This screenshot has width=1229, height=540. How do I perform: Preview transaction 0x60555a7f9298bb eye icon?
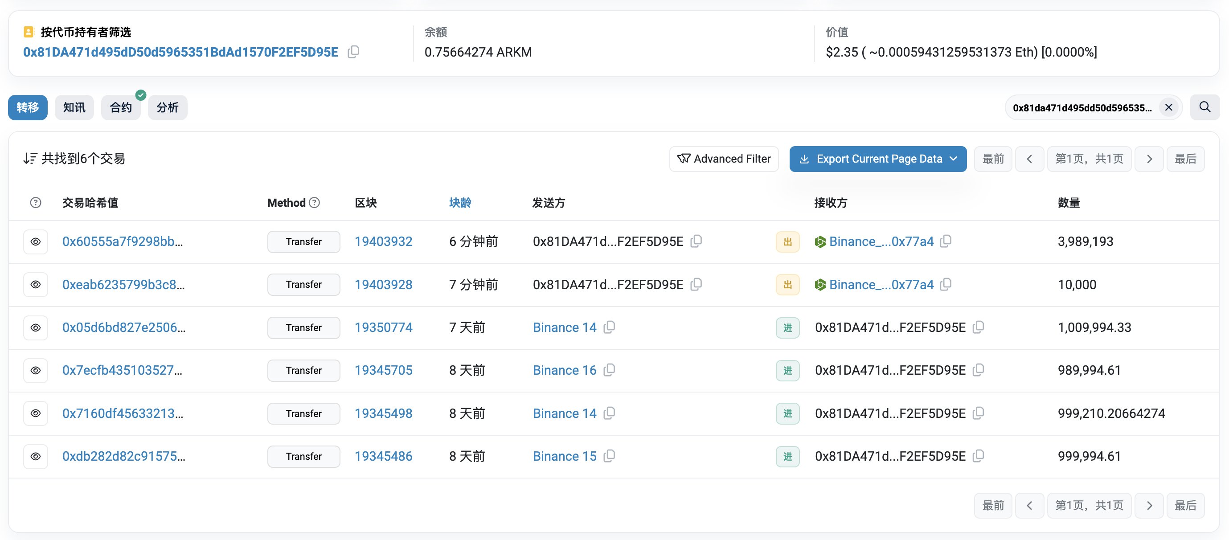click(36, 242)
